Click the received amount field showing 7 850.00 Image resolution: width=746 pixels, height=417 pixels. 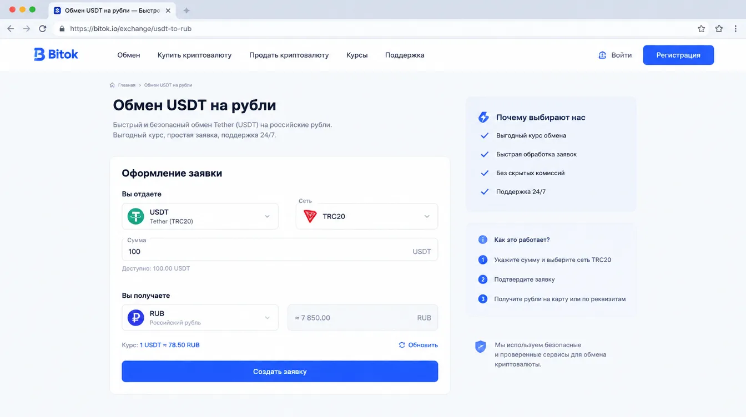[362, 318]
